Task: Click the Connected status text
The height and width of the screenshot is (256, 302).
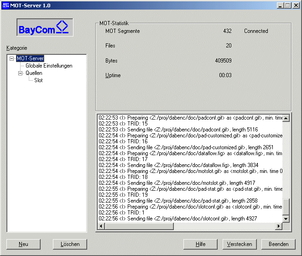Action: click(256, 31)
